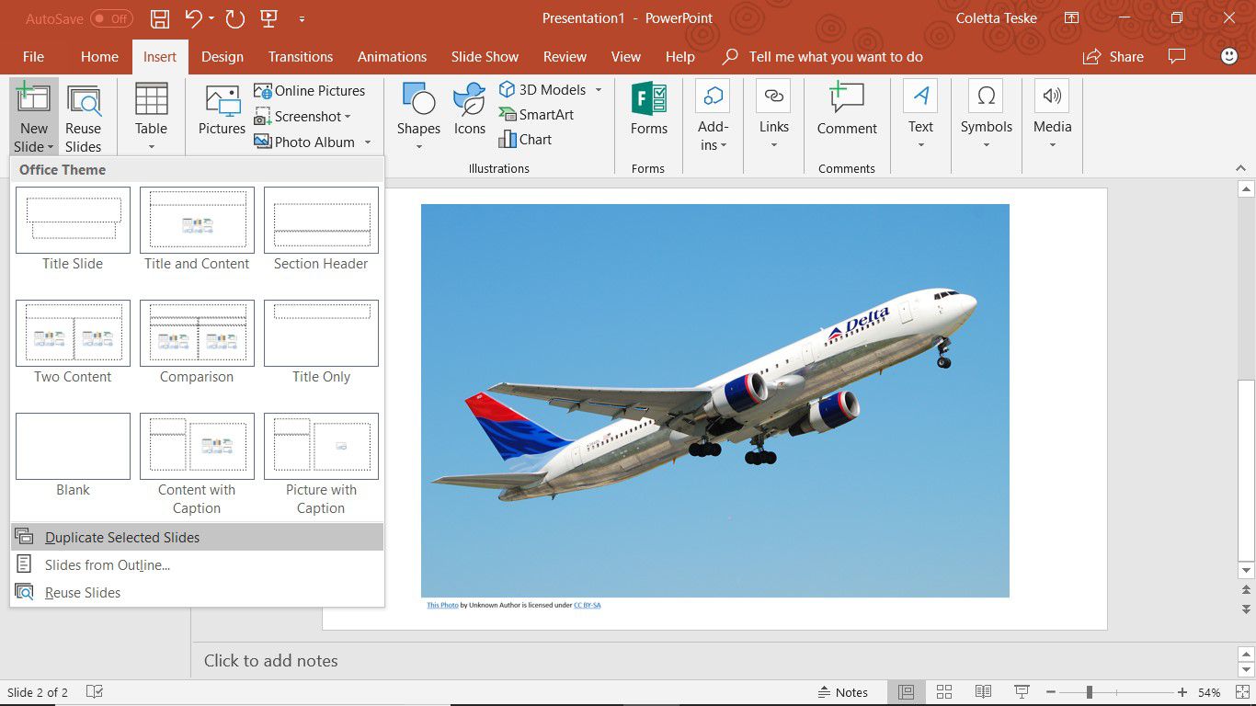Image resolution: width=1256 pixels, height=706 pixels.
Task: Insert a Chart
Action: (x=525, y=140)
